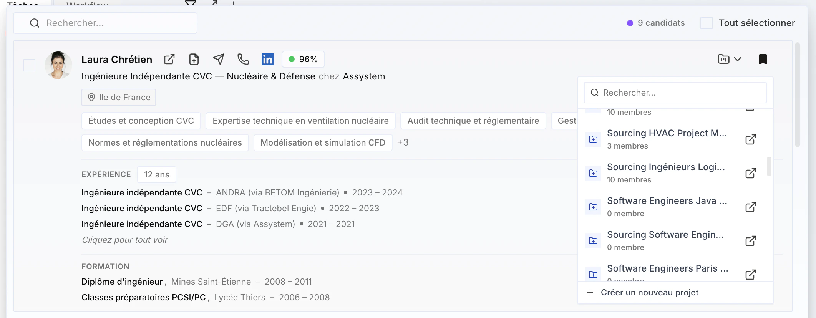Open Sourcing HVAC Project M... in new window
This screenshot has height=318, width=816.
pyautogui.click(x=751, y=139)
